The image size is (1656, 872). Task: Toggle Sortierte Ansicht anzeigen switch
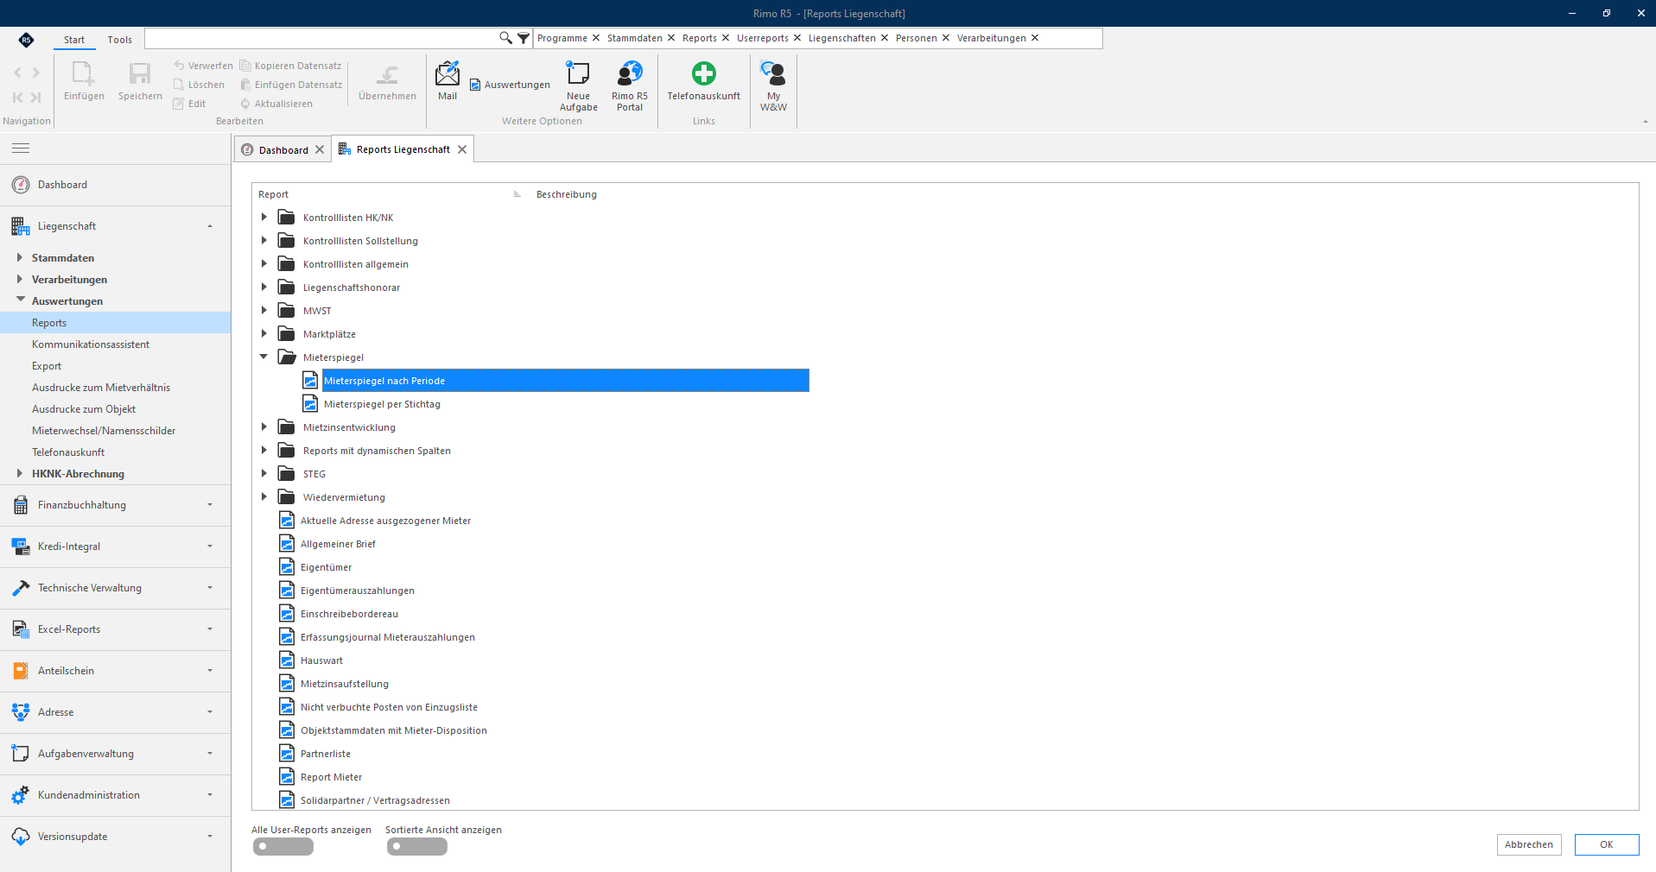pyautogui.click(x=417, y=847)
